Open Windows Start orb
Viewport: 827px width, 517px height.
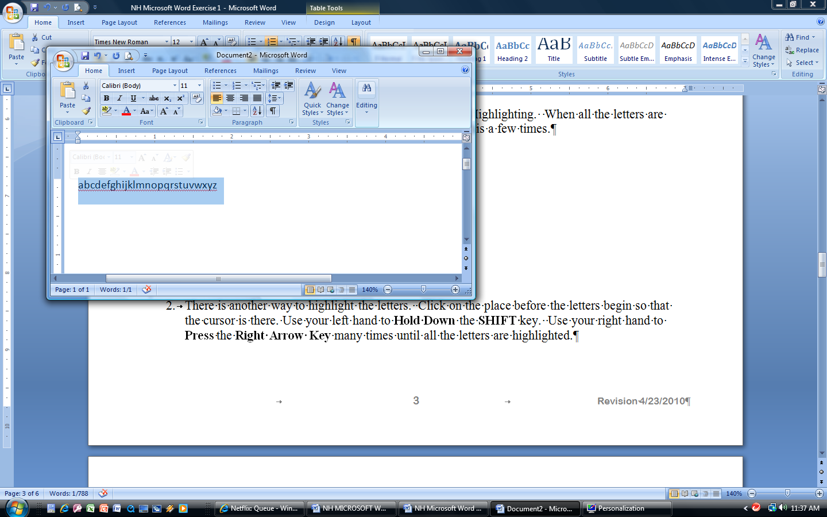[x=17, y=508]
